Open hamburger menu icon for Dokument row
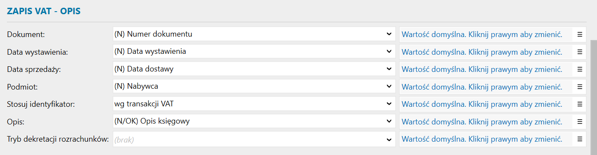 coord(580,34)
